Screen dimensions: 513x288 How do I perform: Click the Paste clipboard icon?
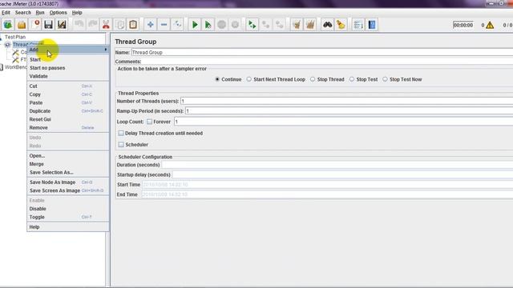click(x=133, y=25)
